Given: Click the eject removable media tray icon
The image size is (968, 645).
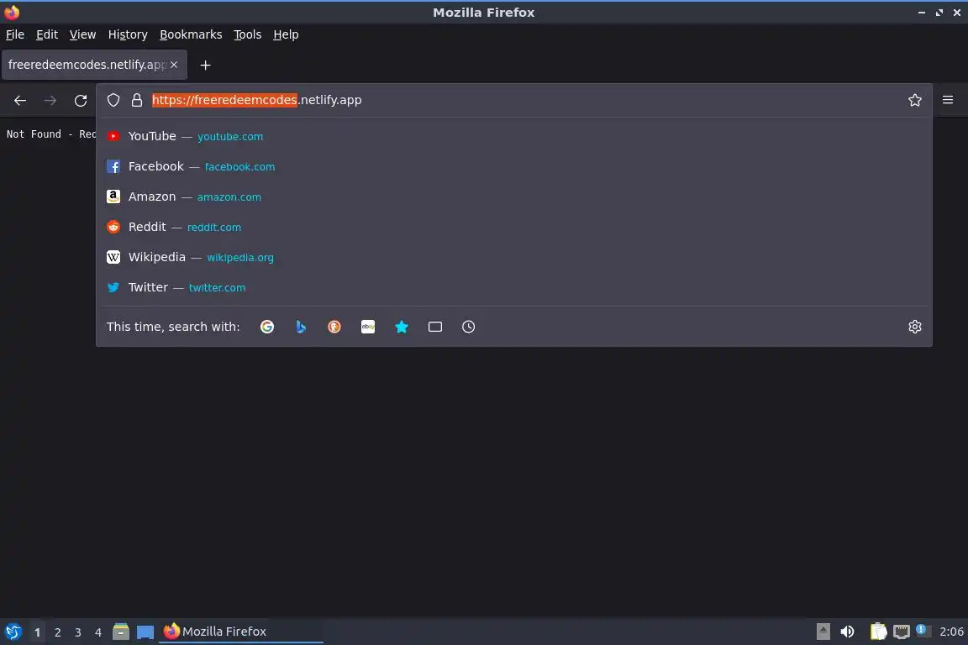Looking at the screenshot, I should tap(823, 632).
